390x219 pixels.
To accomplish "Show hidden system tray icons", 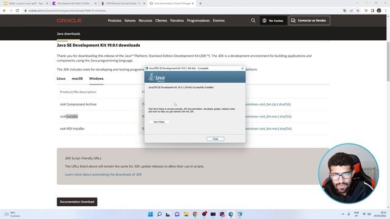I will [343, 214].
